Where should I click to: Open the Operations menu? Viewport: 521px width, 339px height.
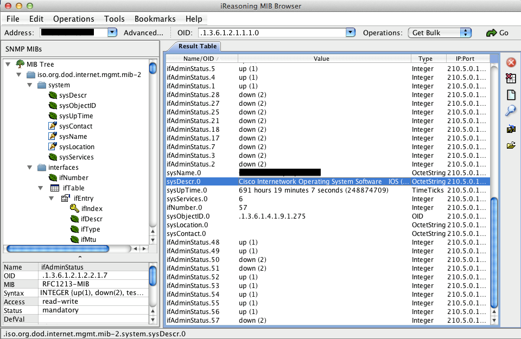click(74, 19)
